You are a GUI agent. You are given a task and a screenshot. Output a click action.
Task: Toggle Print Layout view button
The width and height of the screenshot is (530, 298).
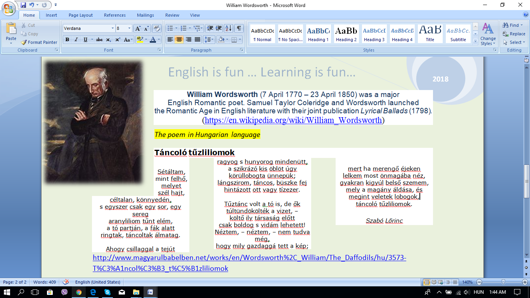(427, 282)
